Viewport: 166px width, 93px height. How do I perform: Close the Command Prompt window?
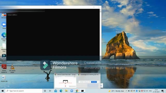coord(99,7)
